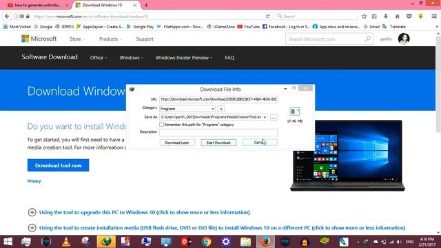This screenshot has height=248, width=441.
Task: Open the Category Programs dropdown
Action: pos(187,109)
